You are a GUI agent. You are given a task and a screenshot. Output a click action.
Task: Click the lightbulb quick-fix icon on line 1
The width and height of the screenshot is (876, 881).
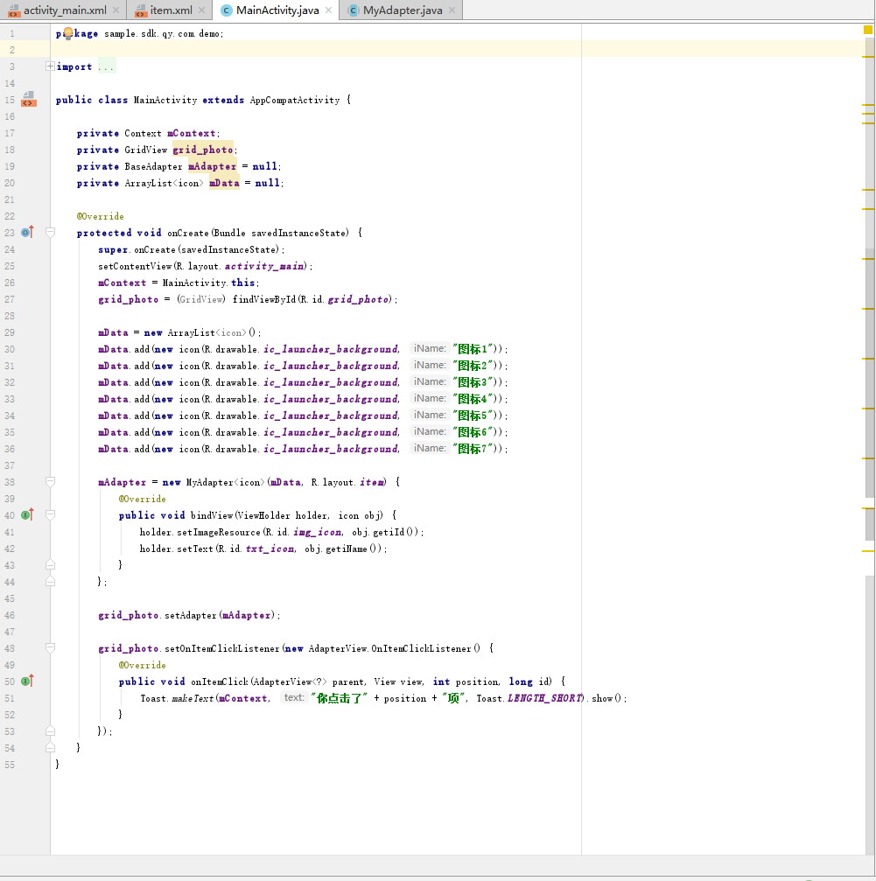coord(67,33)
